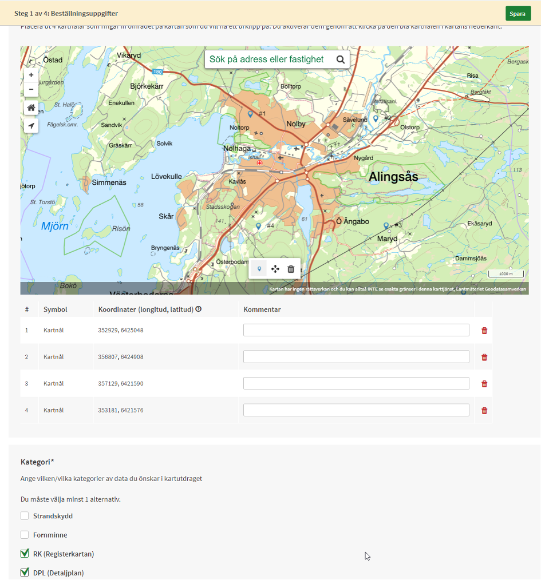The height and width of the screenshot is (580, 541).
Task: Click the Dammsjöås label on the map
Action: coord(471,258)
